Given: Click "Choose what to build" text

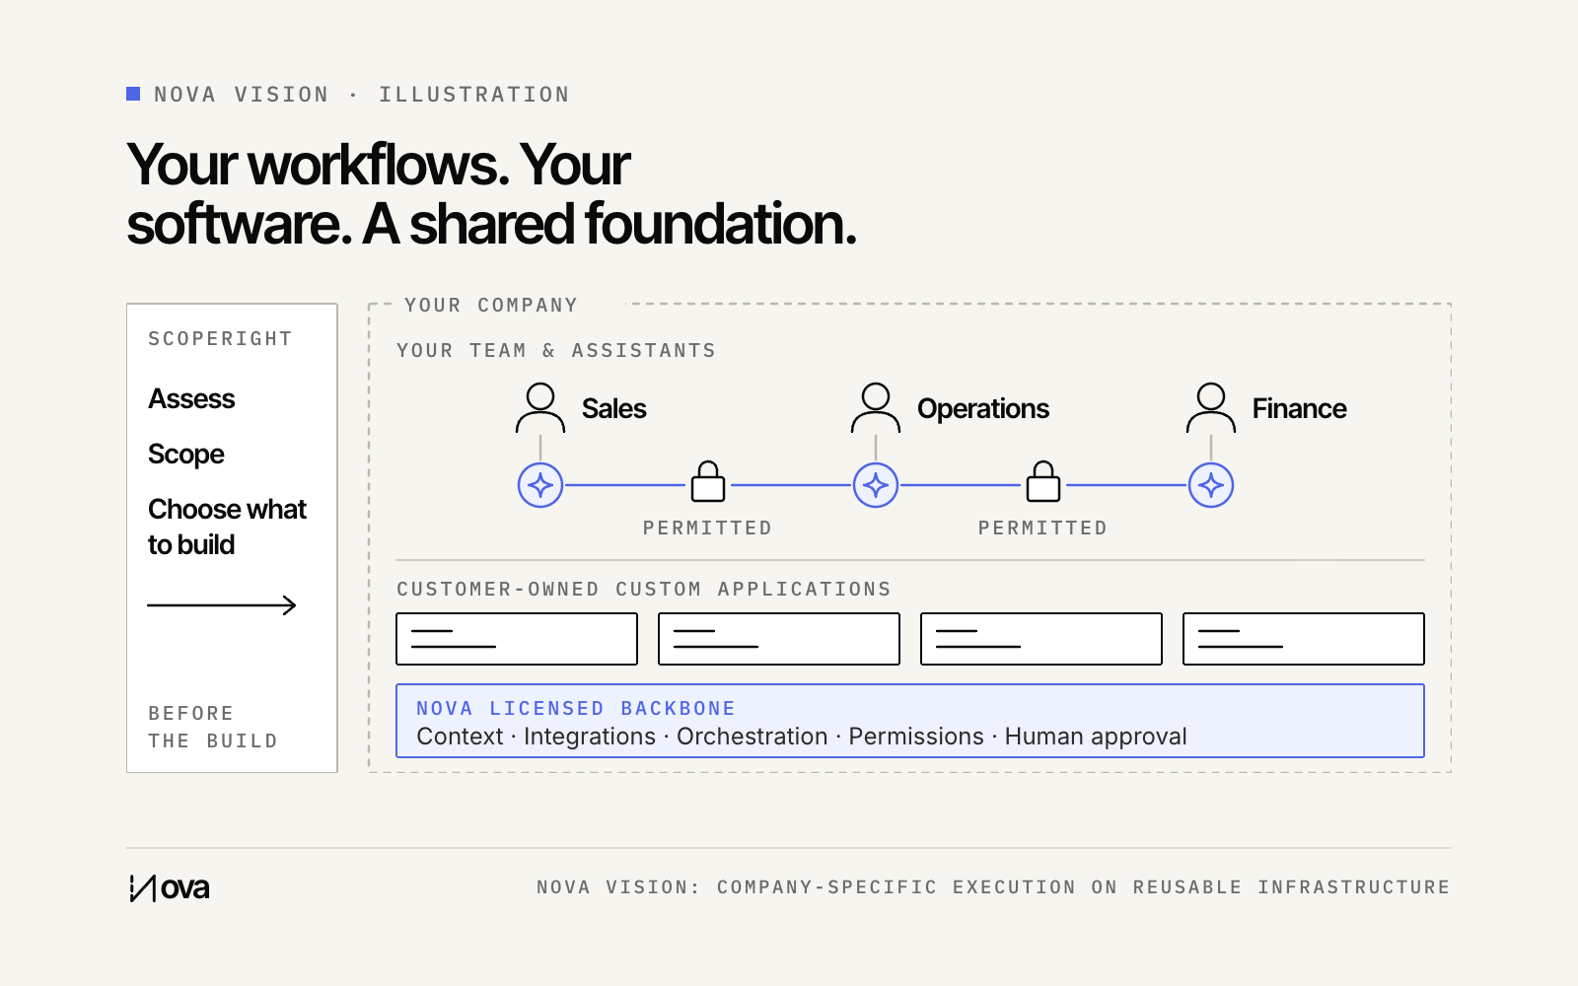Looking at the screenshot, I should click(227, 527).
